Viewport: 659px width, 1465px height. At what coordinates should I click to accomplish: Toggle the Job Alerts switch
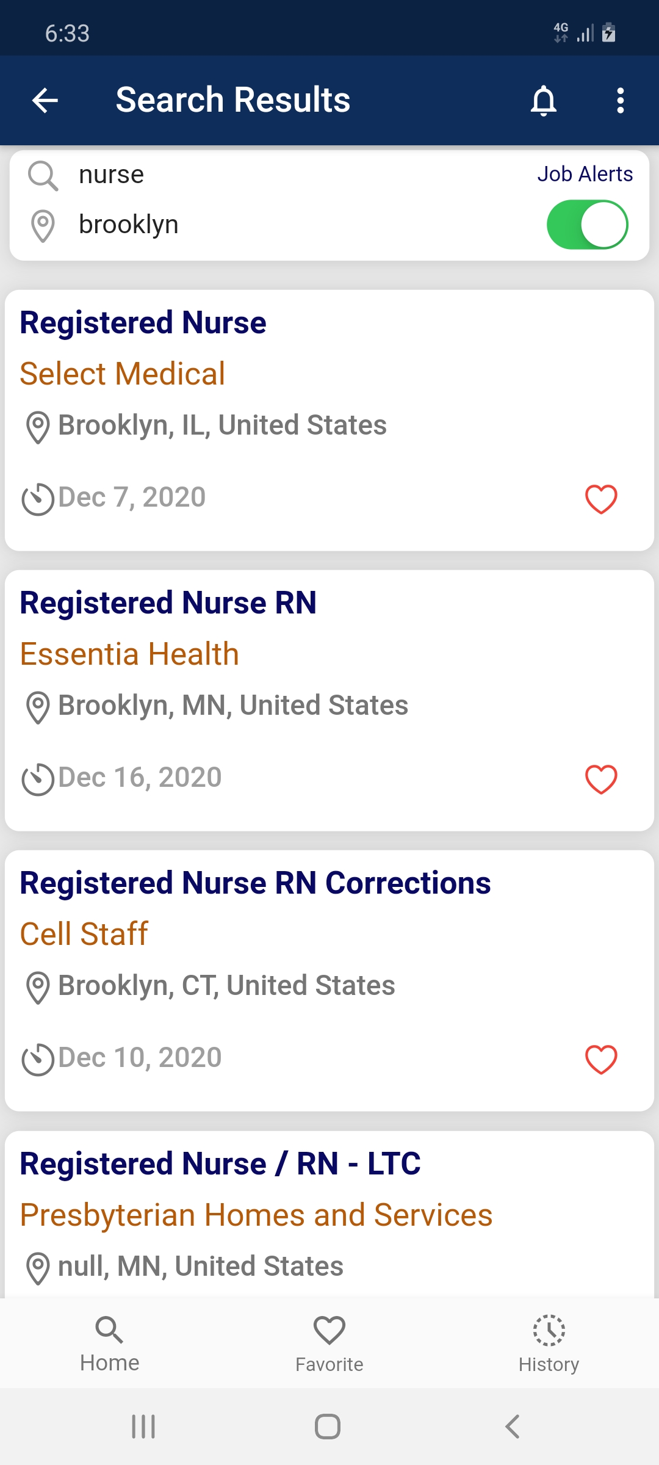[x=587, y=225]
